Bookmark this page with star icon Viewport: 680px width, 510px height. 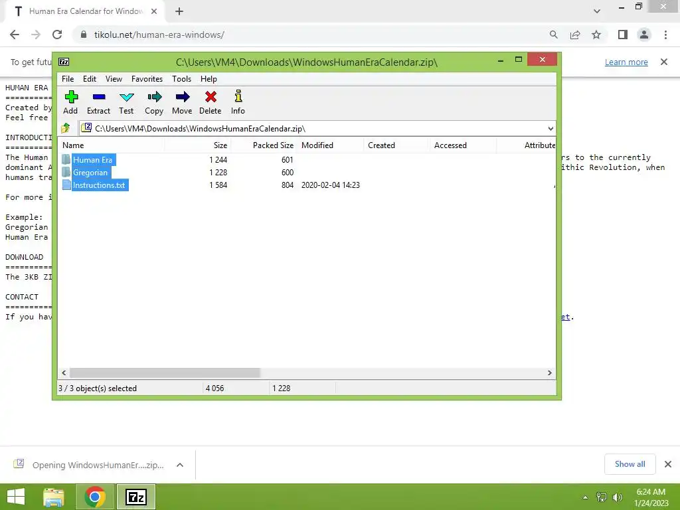point(596,35)
